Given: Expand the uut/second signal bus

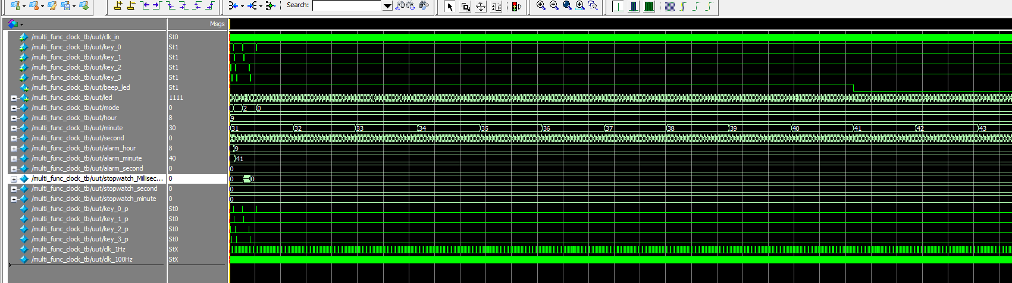Looking at the screenshot, I should click(14, 138).
